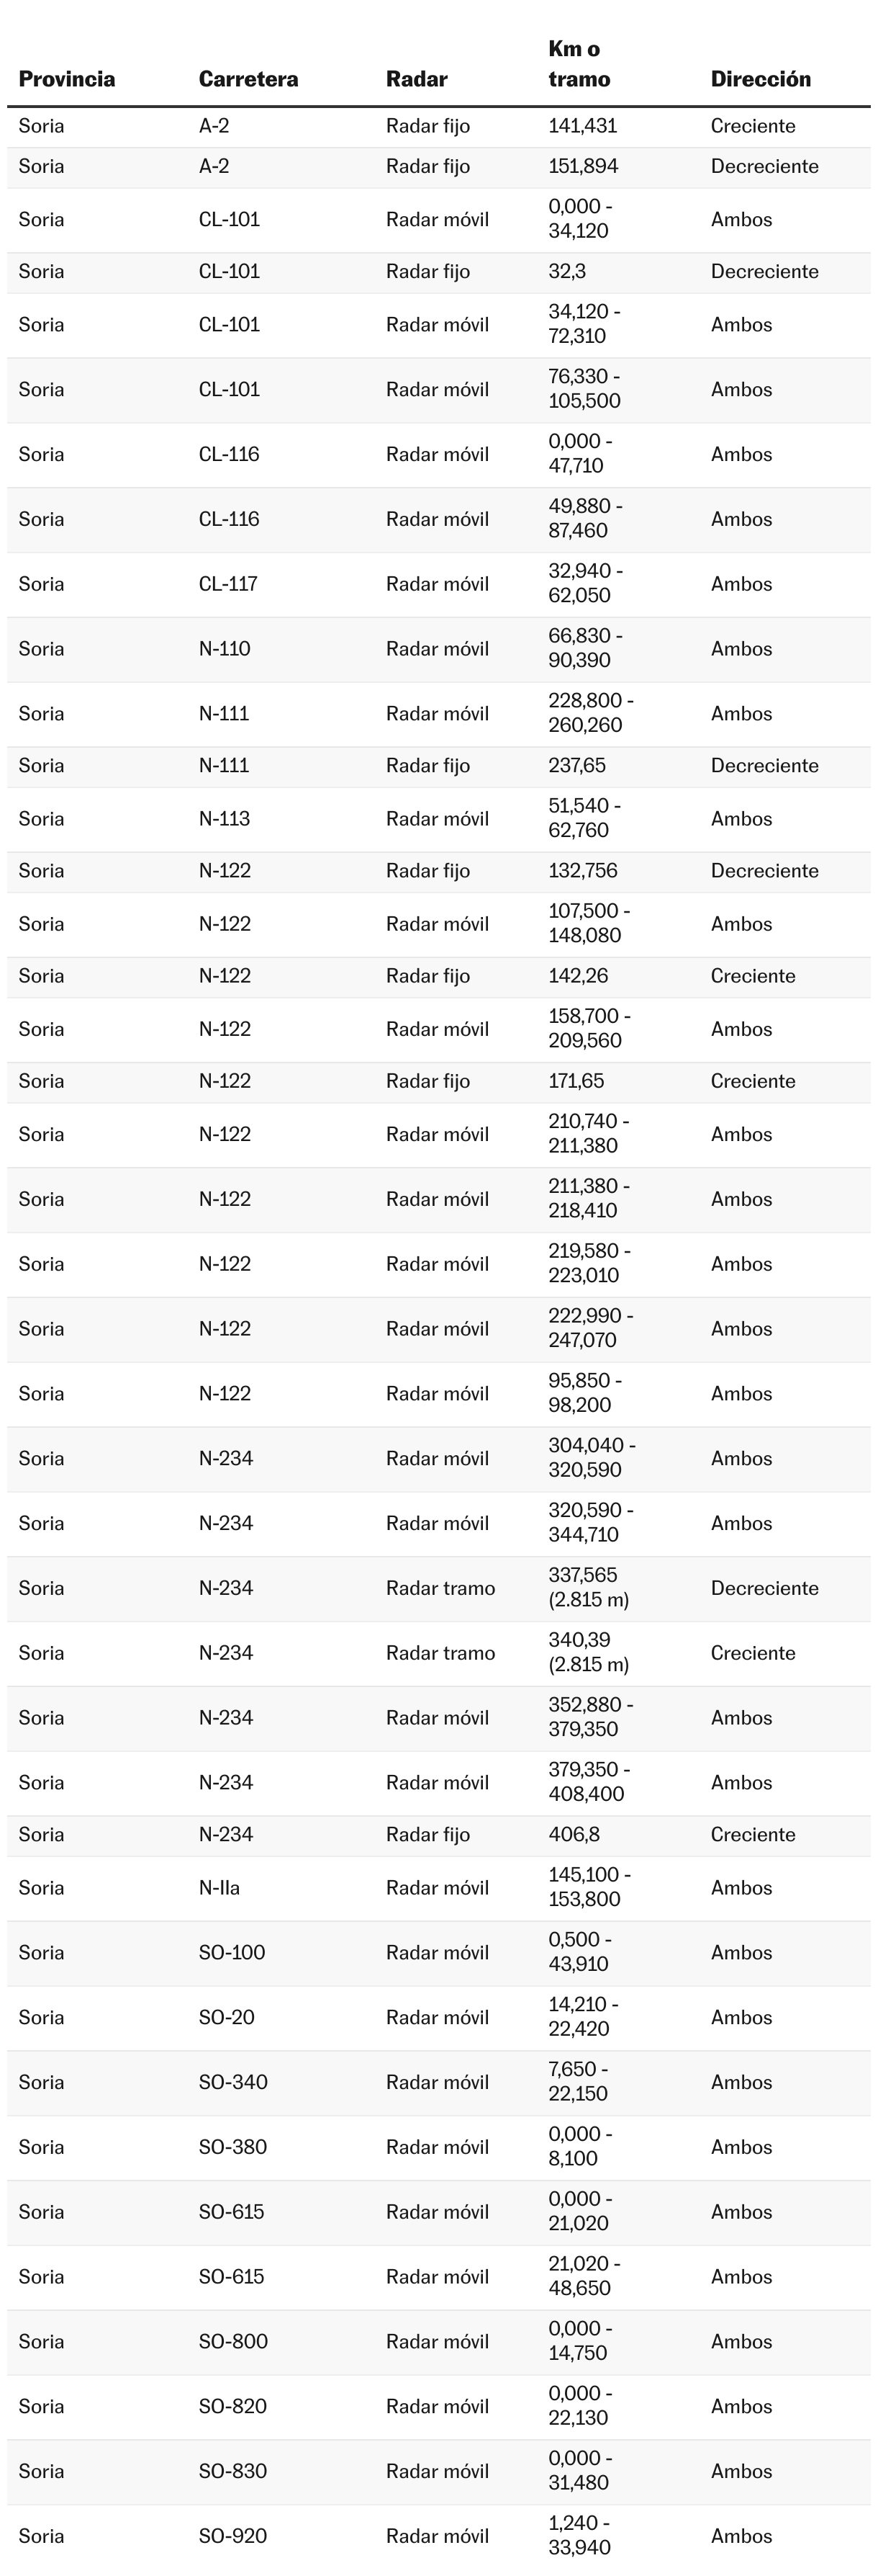The width and height of the screenshot is (878, 2576).
Task: Click the 141,431 kilometer value
Action: pyautogui.click(x=582, y=126)
